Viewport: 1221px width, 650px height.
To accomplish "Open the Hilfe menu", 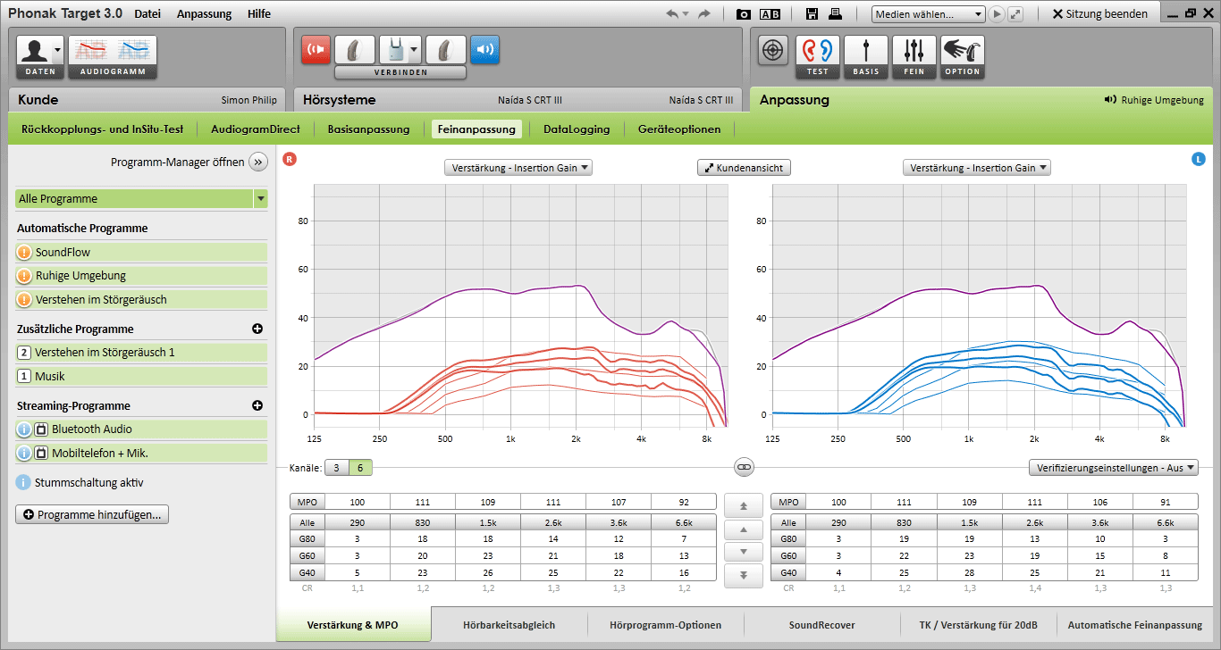I will [x=258, y=13].
